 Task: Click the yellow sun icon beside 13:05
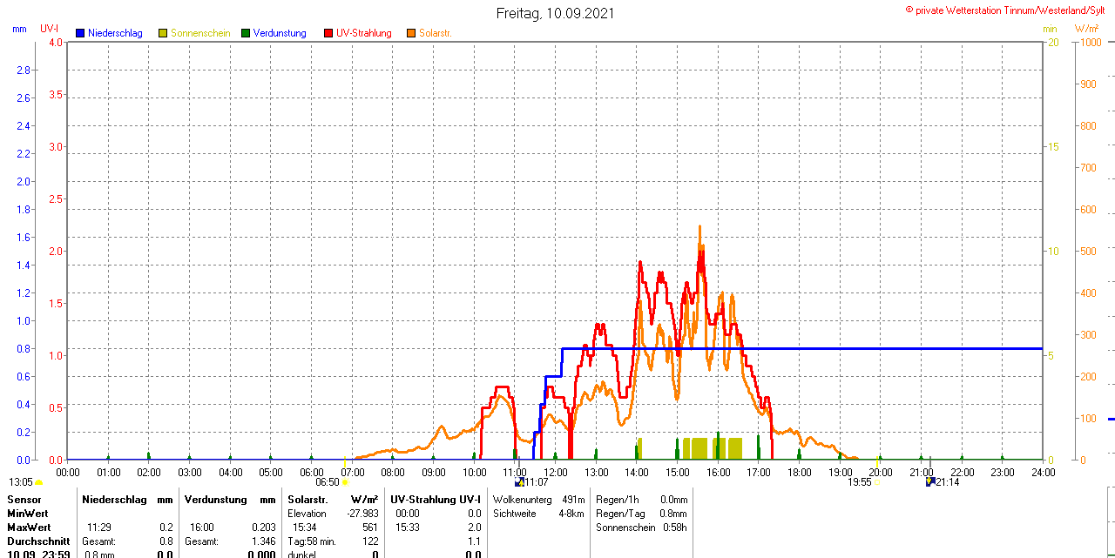pyautogui.click(x=38, y=482)
